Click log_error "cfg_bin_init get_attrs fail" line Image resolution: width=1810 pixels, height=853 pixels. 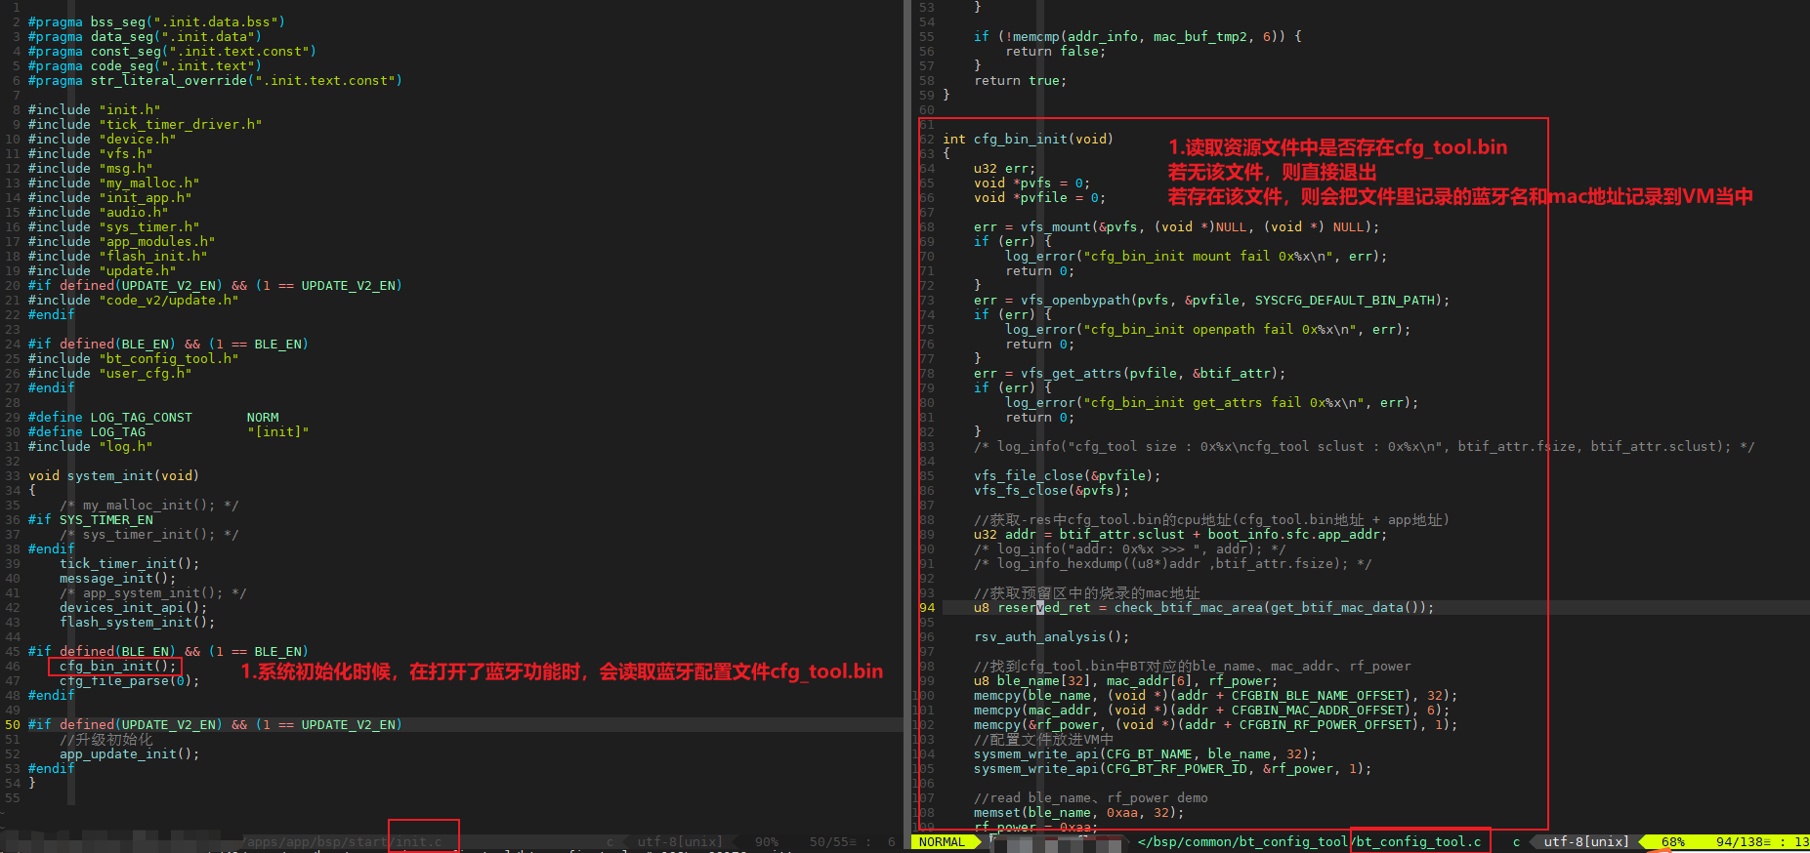pos(1211,402)
